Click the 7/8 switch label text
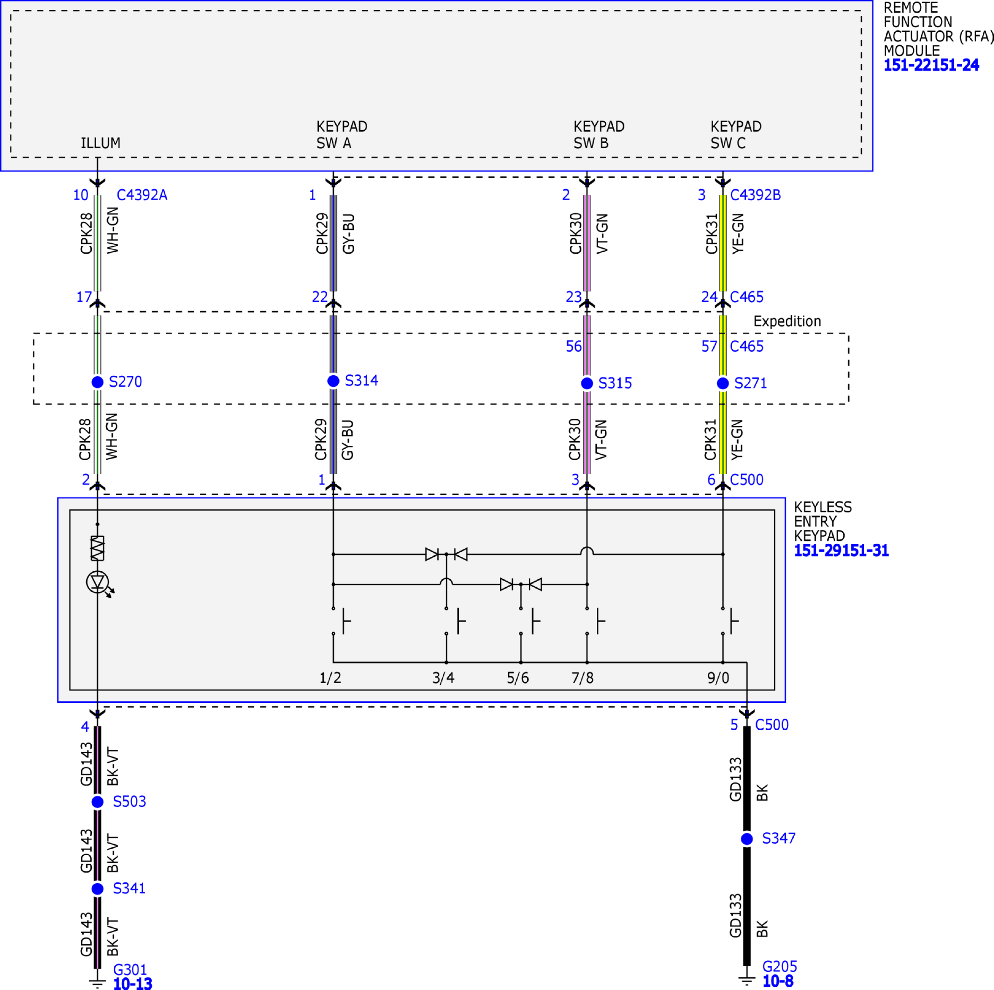994x990 pixels. pyautogui.click(x=582, y=678)
